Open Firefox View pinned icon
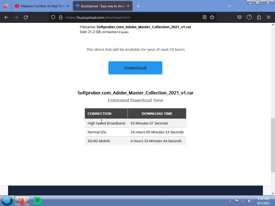This screenshot has width=275, height=206. point(5,6)
